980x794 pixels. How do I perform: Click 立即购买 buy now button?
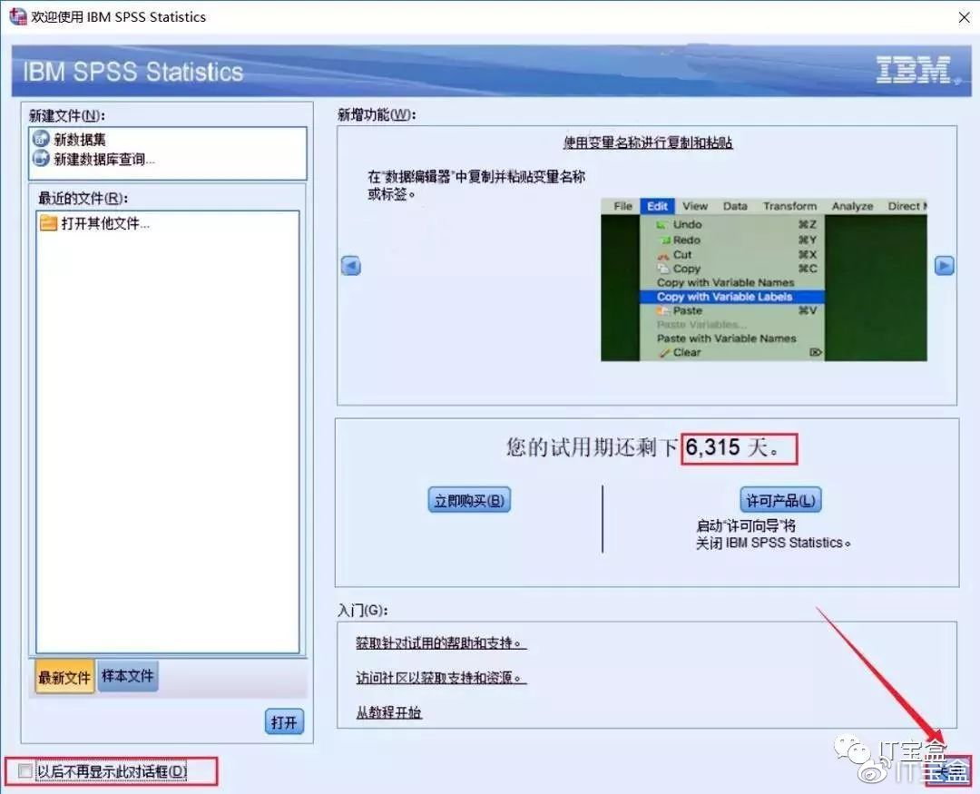[469, 500]
